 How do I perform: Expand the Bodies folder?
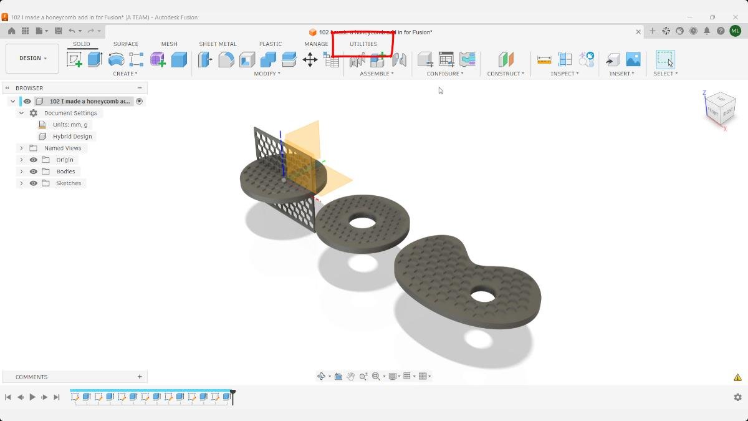coord(21,172)
